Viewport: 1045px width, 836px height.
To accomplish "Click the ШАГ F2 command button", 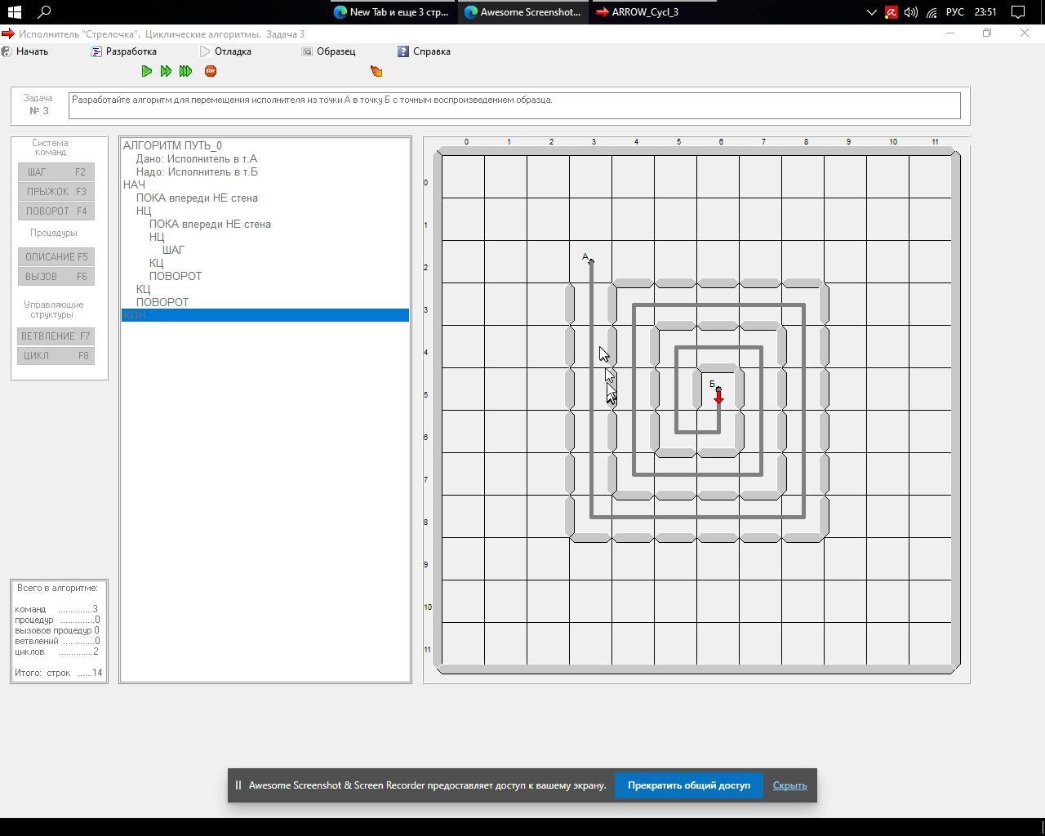I will (56, 172).
